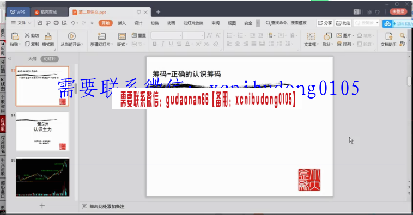Insert a Text Box (文本框)

(x=311, y=36)
